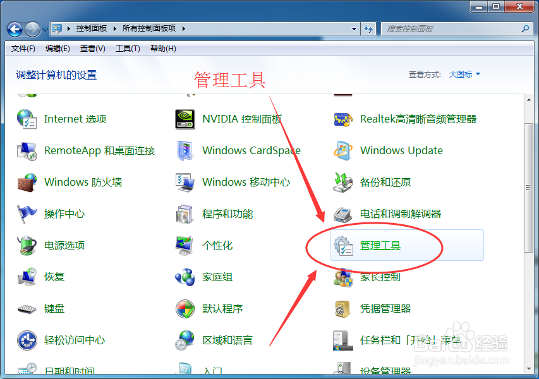Open the 编辑(E) menu
Viewport: 539px width, 379px height.
[x=58, y=49]
